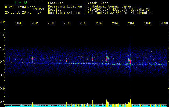The width and height of the screenshot is (169, 107).
Task: Click the 2050 time axis label
Action: pos(164,23)
